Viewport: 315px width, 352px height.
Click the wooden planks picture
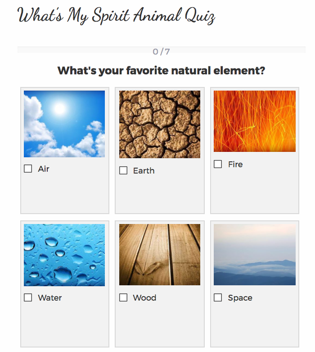click(160, 255)
